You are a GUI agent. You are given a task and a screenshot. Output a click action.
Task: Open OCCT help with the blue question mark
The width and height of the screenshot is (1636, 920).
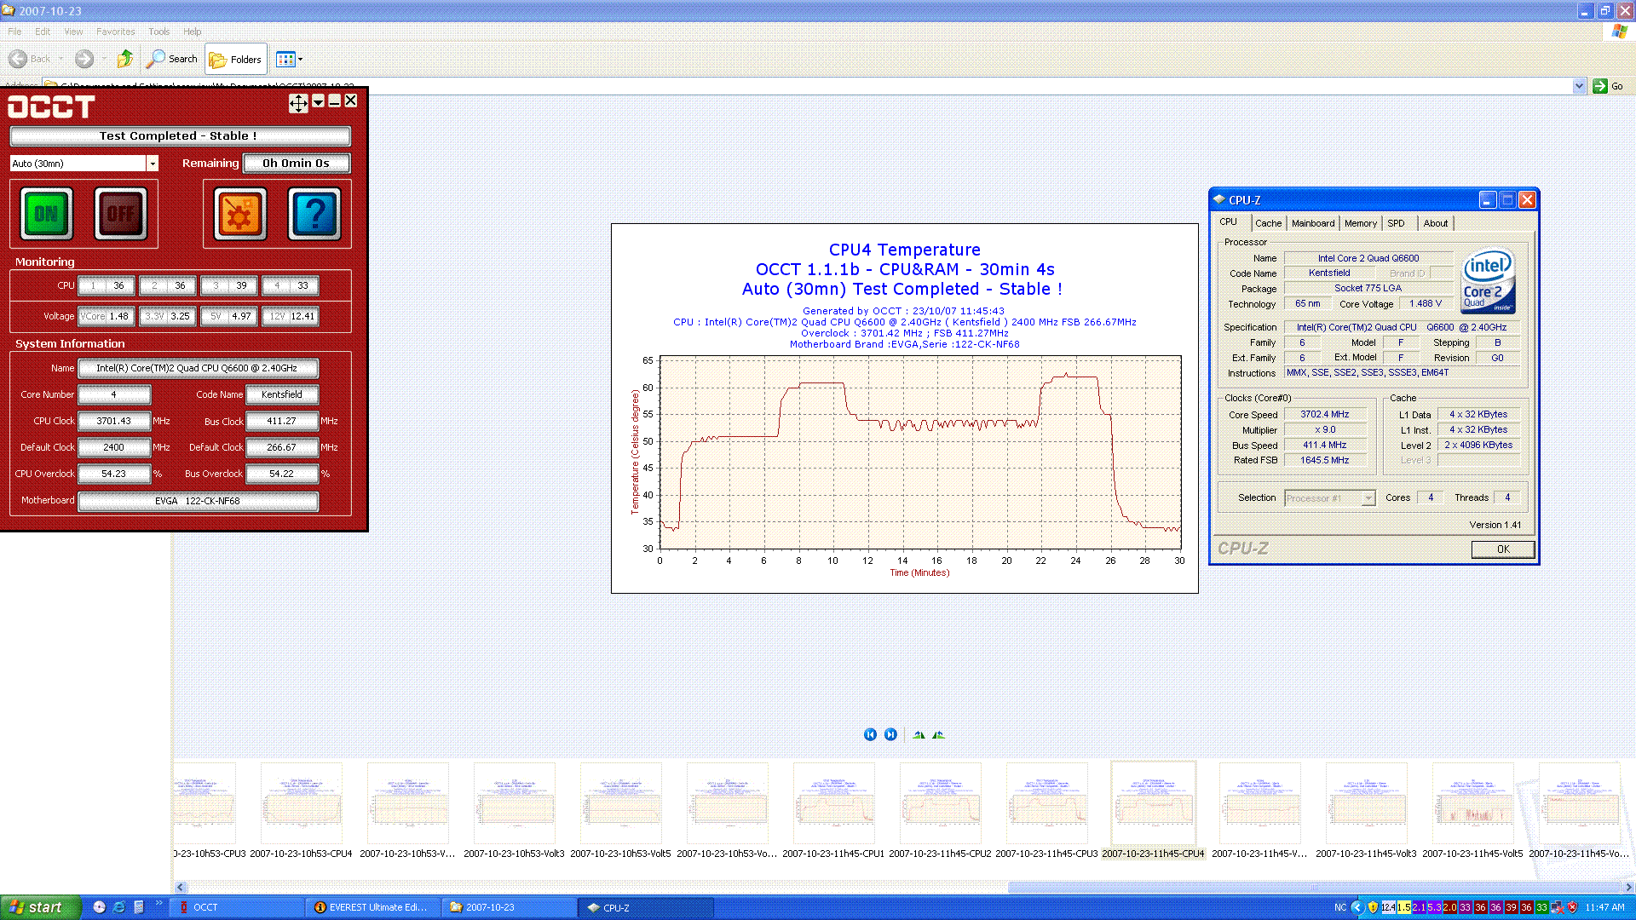click(x=314, y=214)
